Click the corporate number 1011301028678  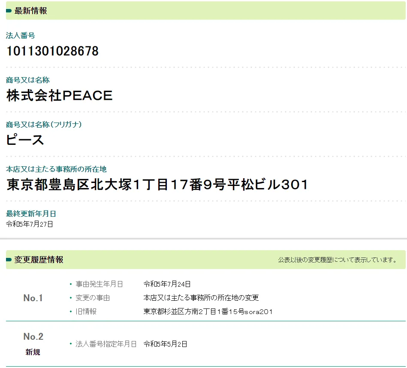point(52,51)
